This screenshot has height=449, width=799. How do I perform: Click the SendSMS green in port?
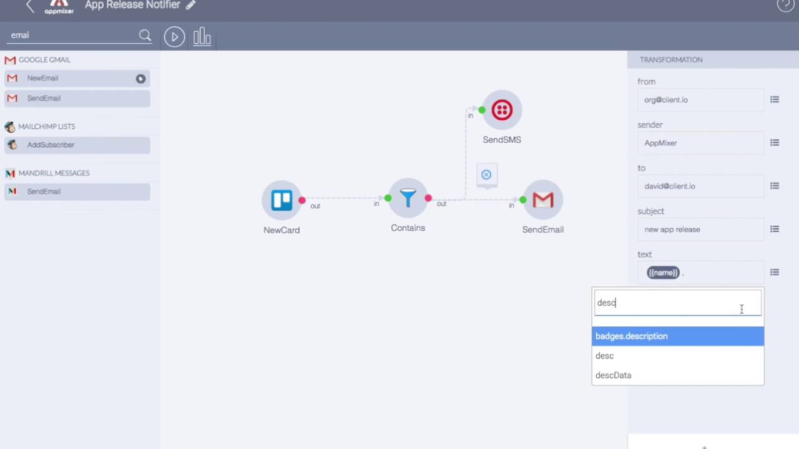[x=482, y=110]
